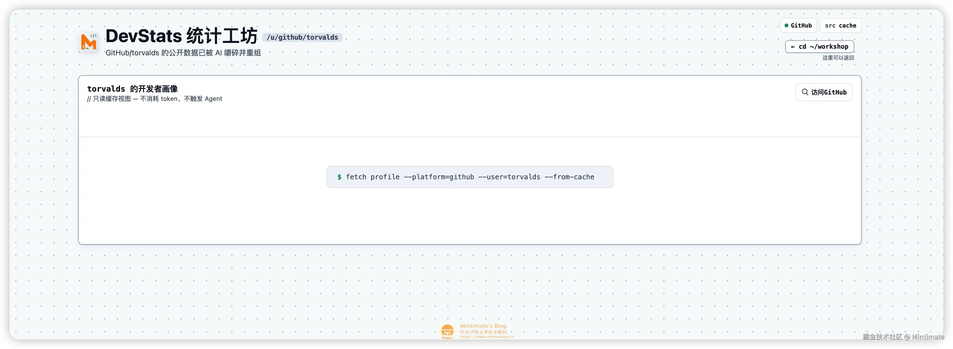Click the green dollar prompt symbol
This screenshot has height=349, width=953.
[339, 177]
